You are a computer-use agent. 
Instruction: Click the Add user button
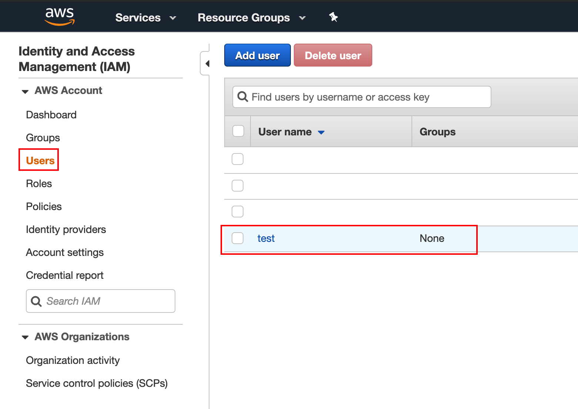[x=258, y=55]
